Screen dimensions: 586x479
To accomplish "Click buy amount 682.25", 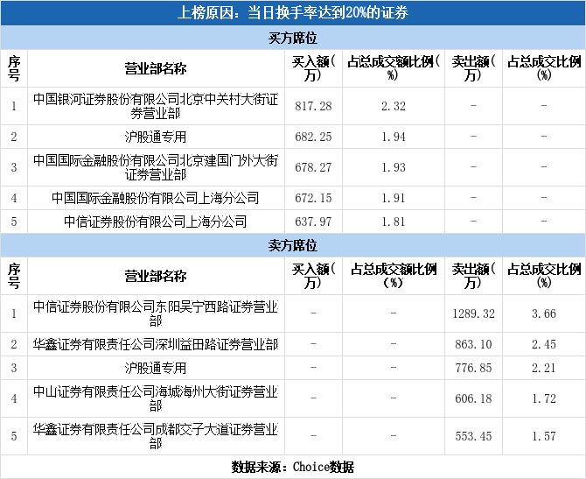I will (313, 137).
